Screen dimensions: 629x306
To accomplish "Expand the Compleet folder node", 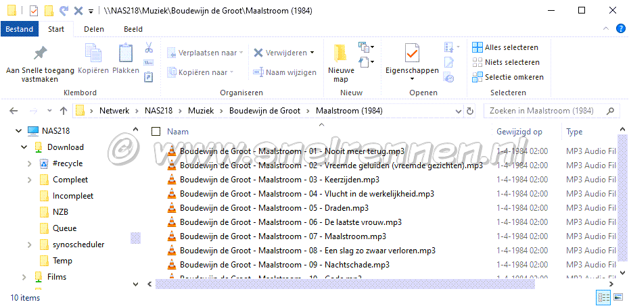I will point(29,180).
